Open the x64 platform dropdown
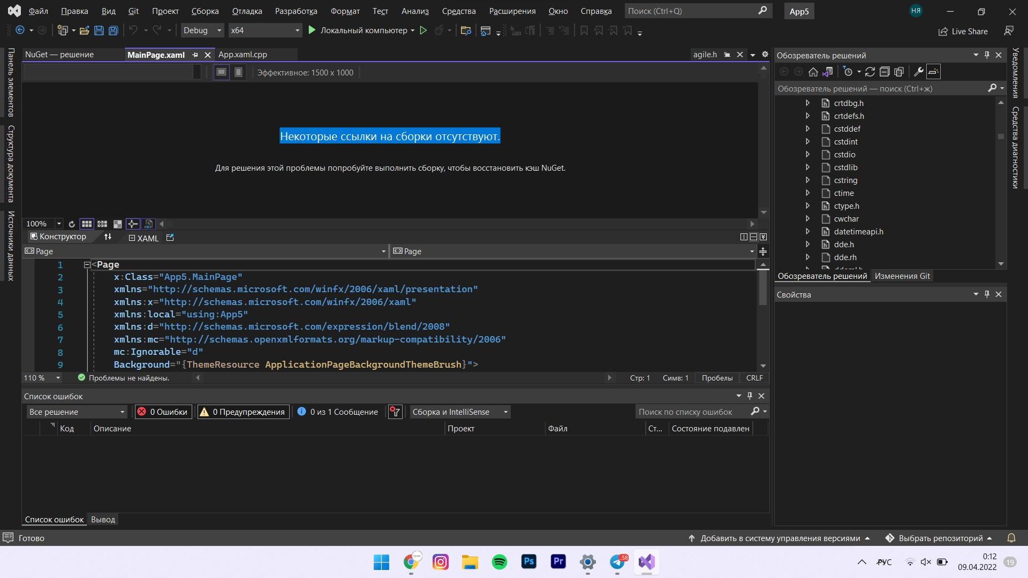This screenshot has width=1028, height=578. pos(265,31)
